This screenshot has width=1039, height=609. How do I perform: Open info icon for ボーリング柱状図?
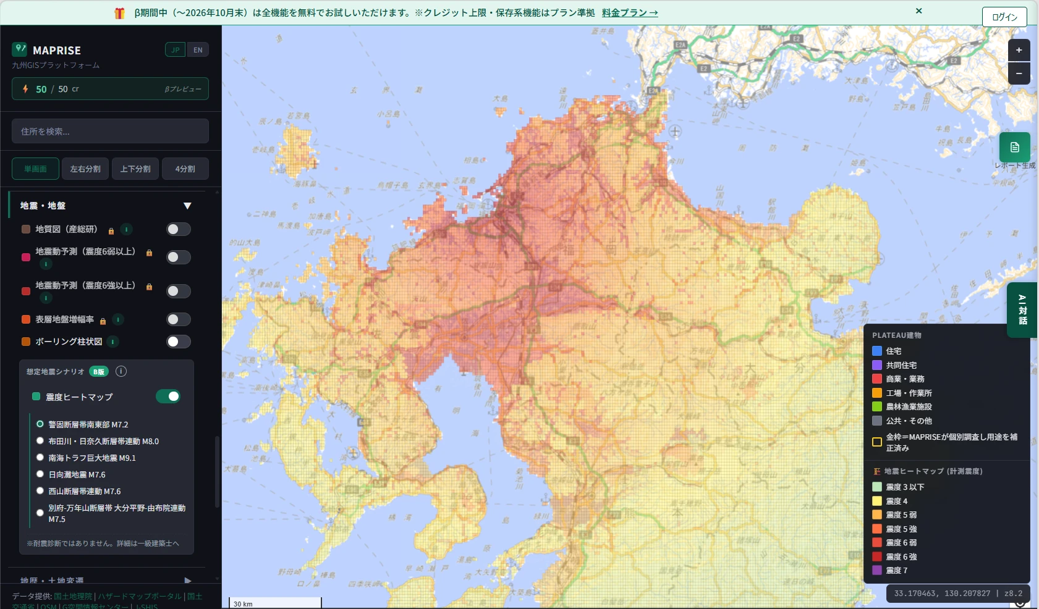point(112,342)
